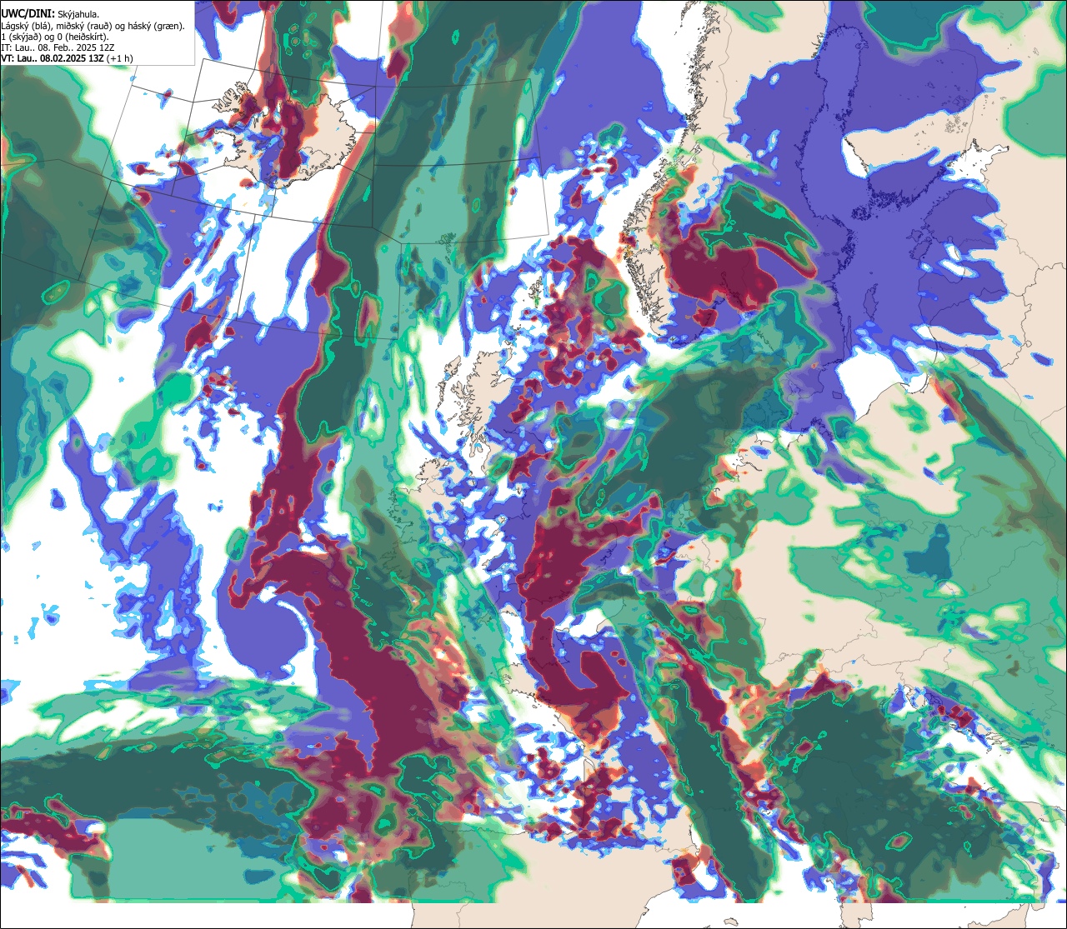Click the '1 (skýjað) og 0 (heiðskírt).' line
The width and height of the screenshot is (1067, 929).
click(55, 37)
